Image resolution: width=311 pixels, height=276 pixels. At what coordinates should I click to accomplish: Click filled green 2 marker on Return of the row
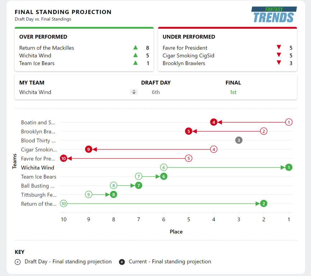tap(264, 204)
